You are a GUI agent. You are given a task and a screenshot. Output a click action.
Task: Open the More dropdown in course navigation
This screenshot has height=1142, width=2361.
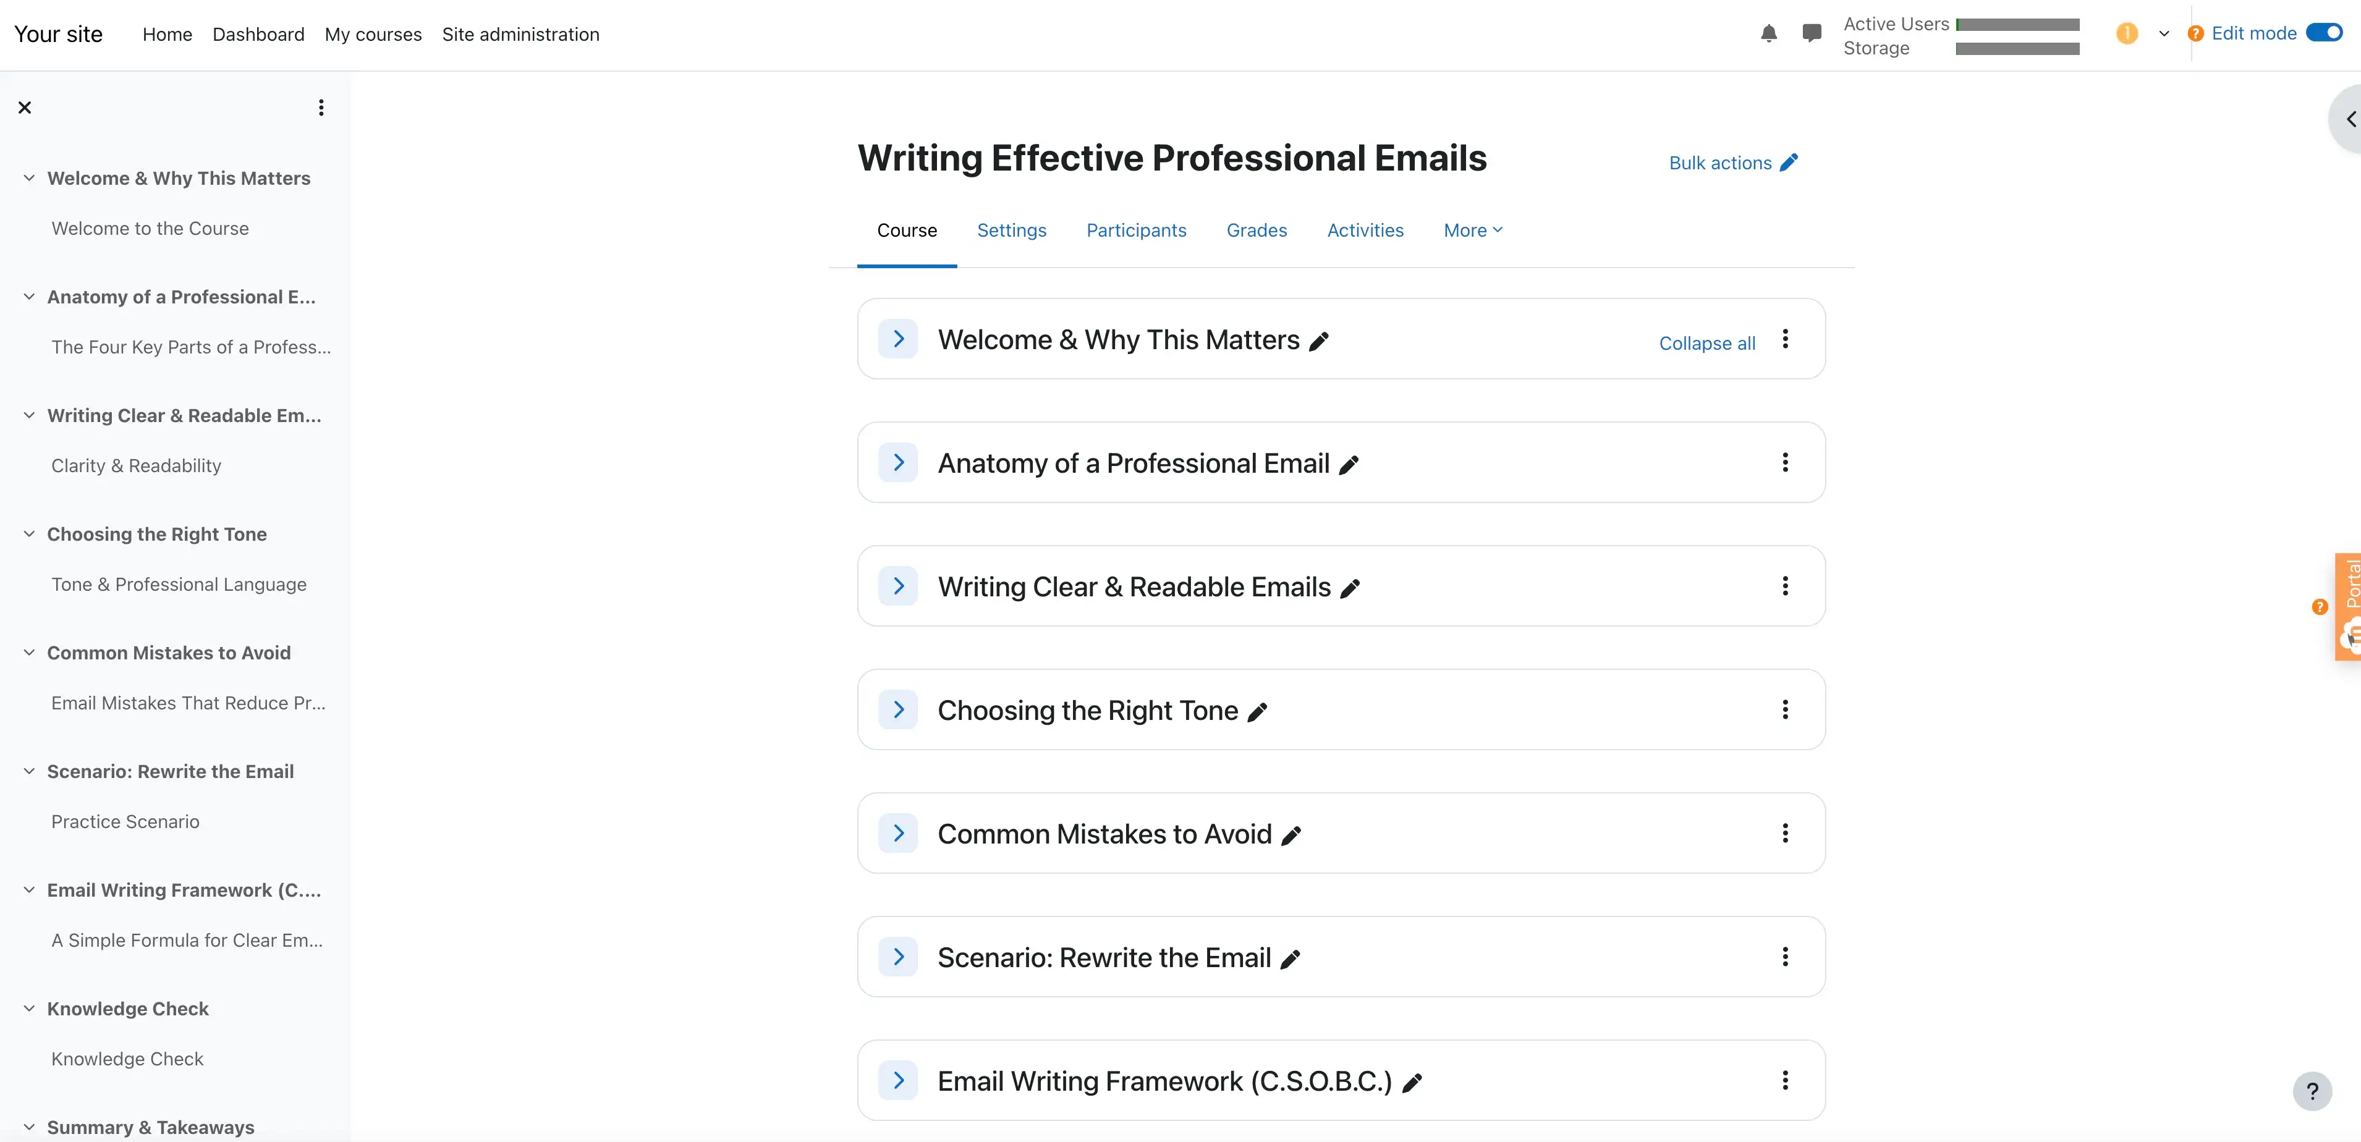[x=1472, y=230]
